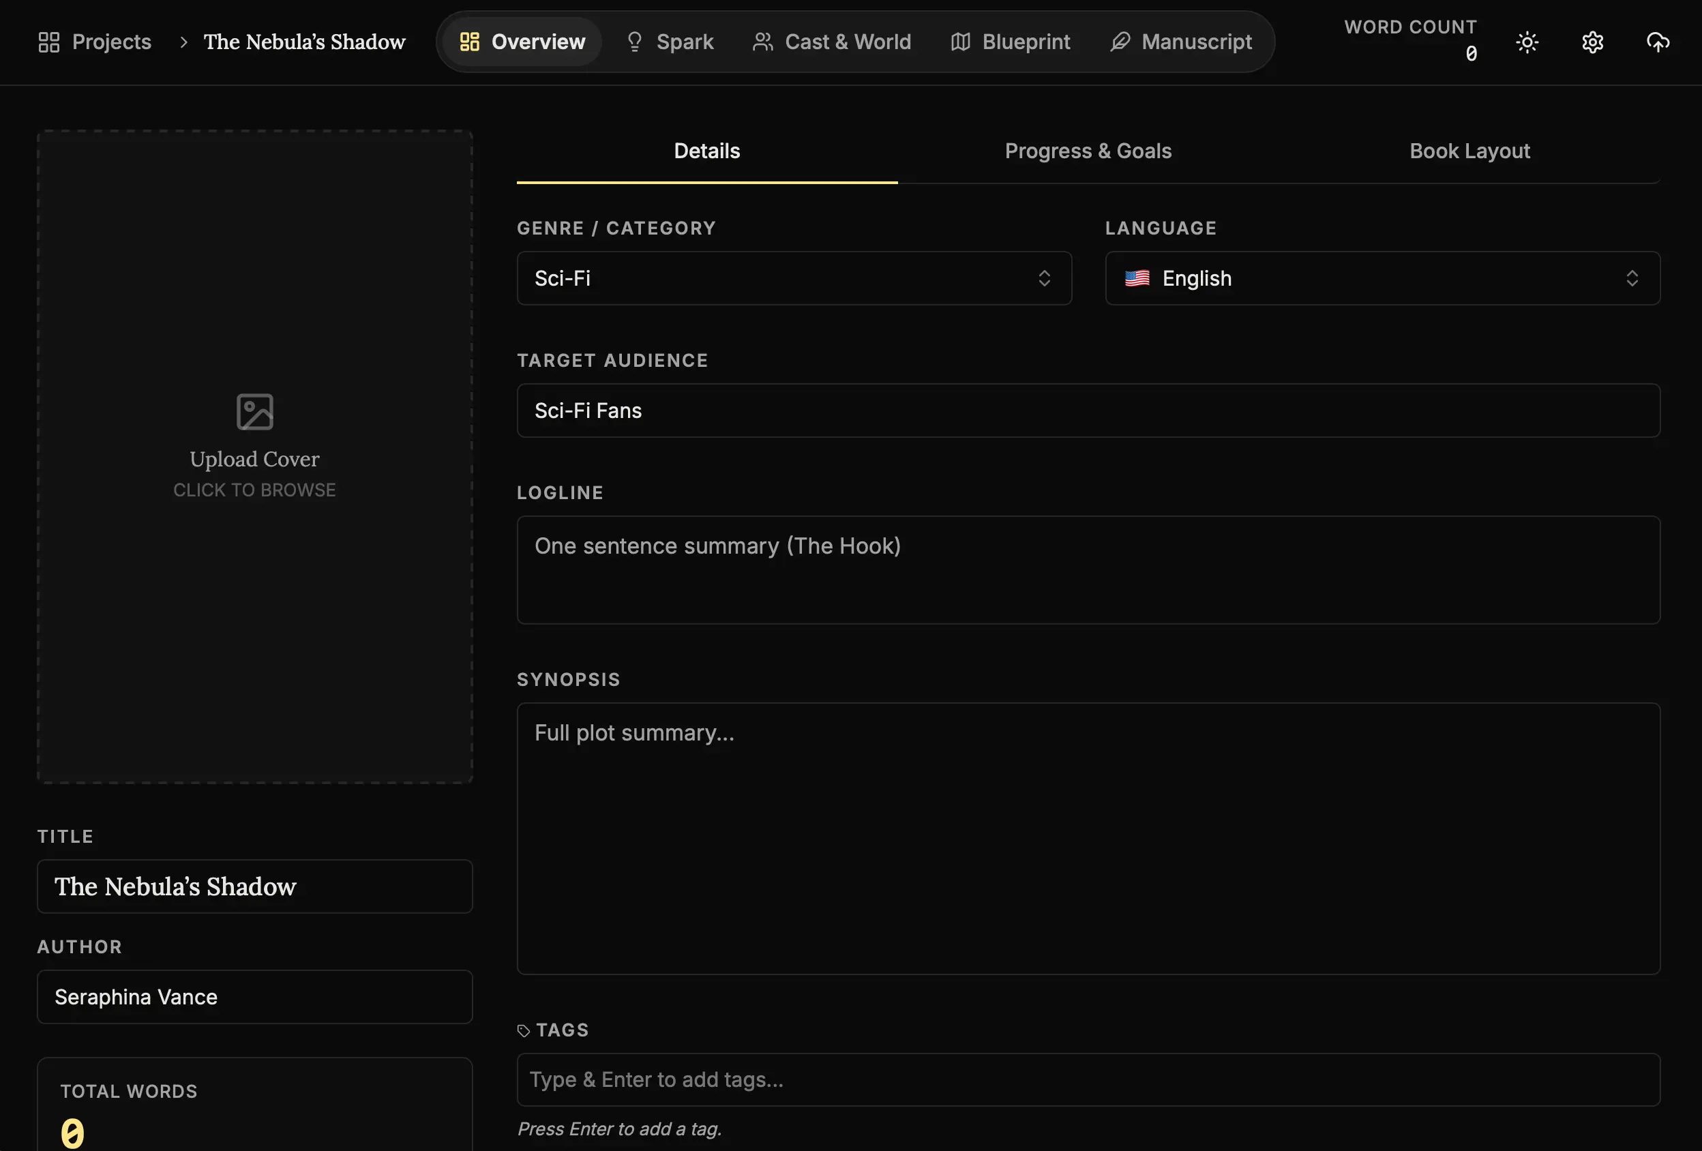This screenshot has width=1702, height=1151.
Task: Select the Details tab
Action: point(706,151)
